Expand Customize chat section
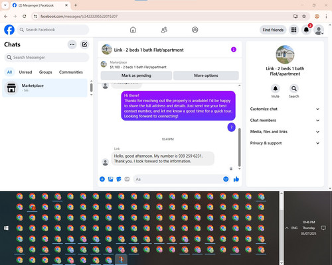The image size is (332, 265). [285, 109]
